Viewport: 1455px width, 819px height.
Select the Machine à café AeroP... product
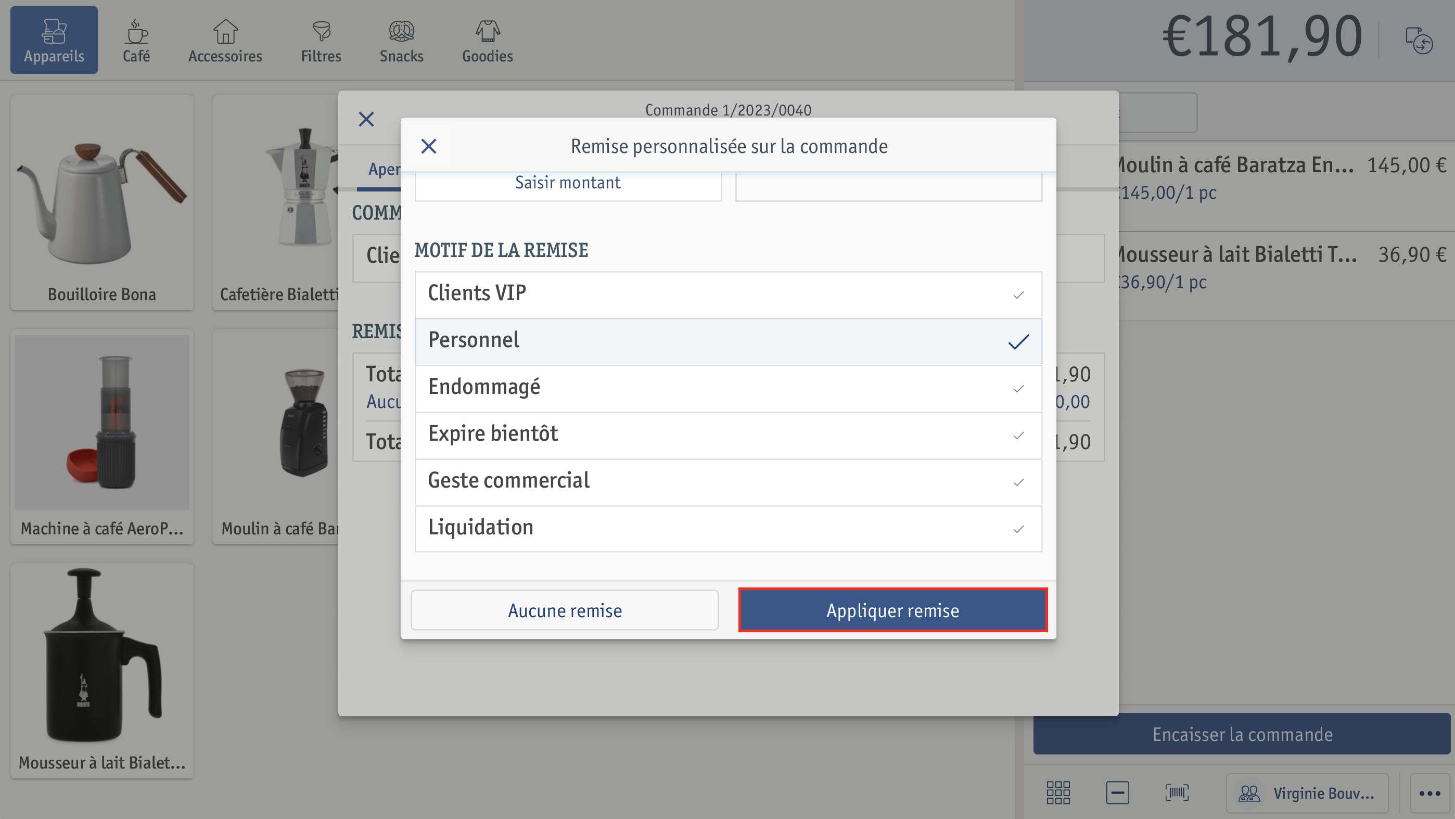101,437
